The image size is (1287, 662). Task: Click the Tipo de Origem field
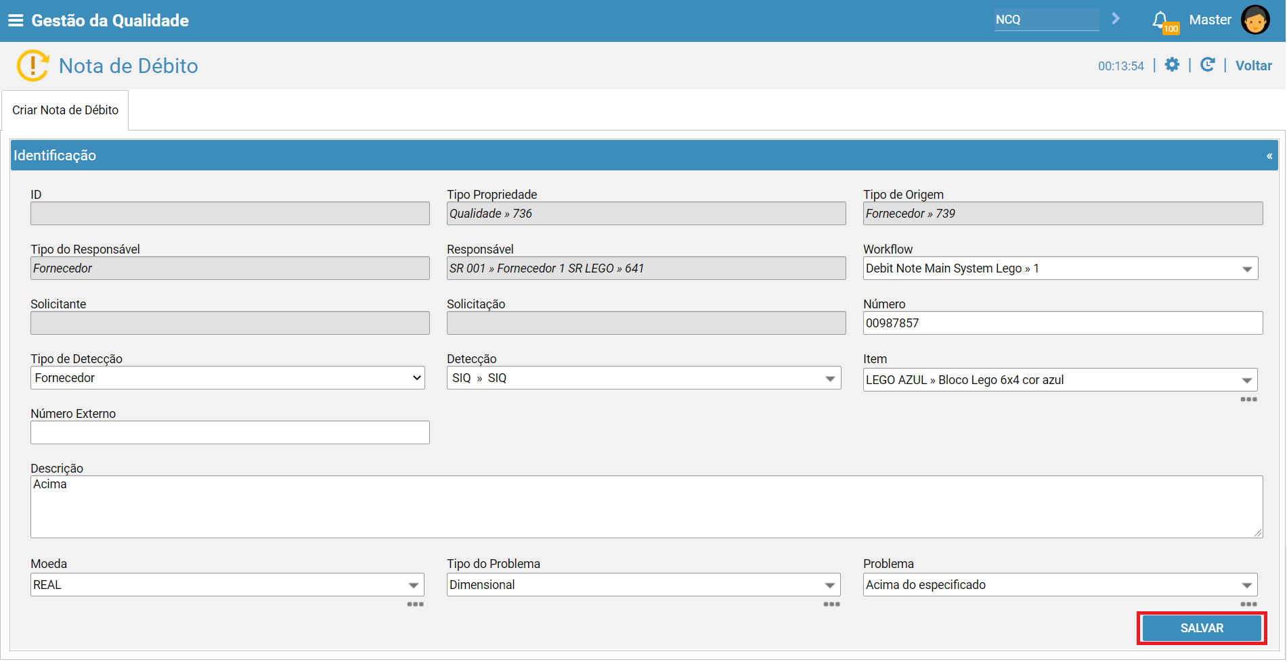coord(1063,214)
